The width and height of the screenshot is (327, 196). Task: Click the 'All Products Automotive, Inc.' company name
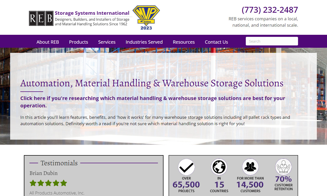[57, 193]
